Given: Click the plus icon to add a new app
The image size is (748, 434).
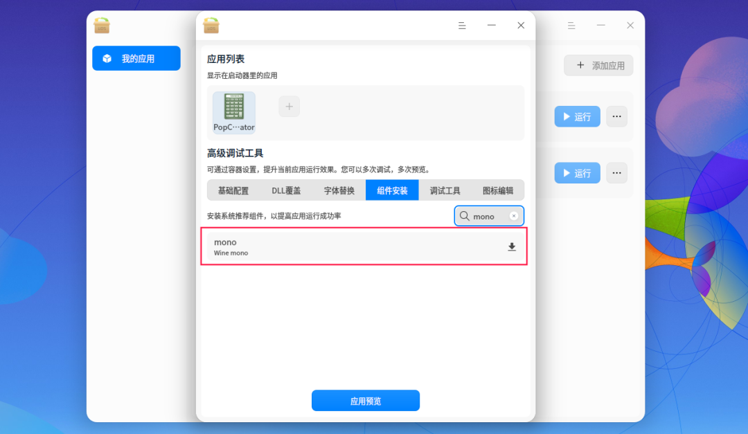Looking at the screenshot, I should click(289, 106).
